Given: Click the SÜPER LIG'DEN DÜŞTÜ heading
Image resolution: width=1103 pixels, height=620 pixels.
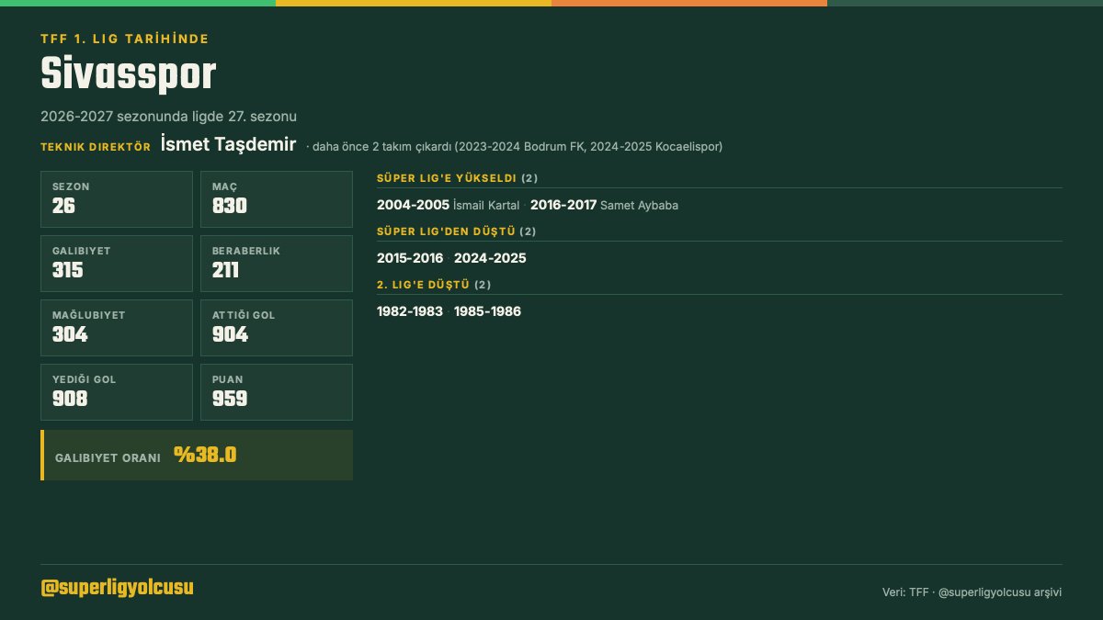Looking at the screenshot, I should [x=446, y=231].
